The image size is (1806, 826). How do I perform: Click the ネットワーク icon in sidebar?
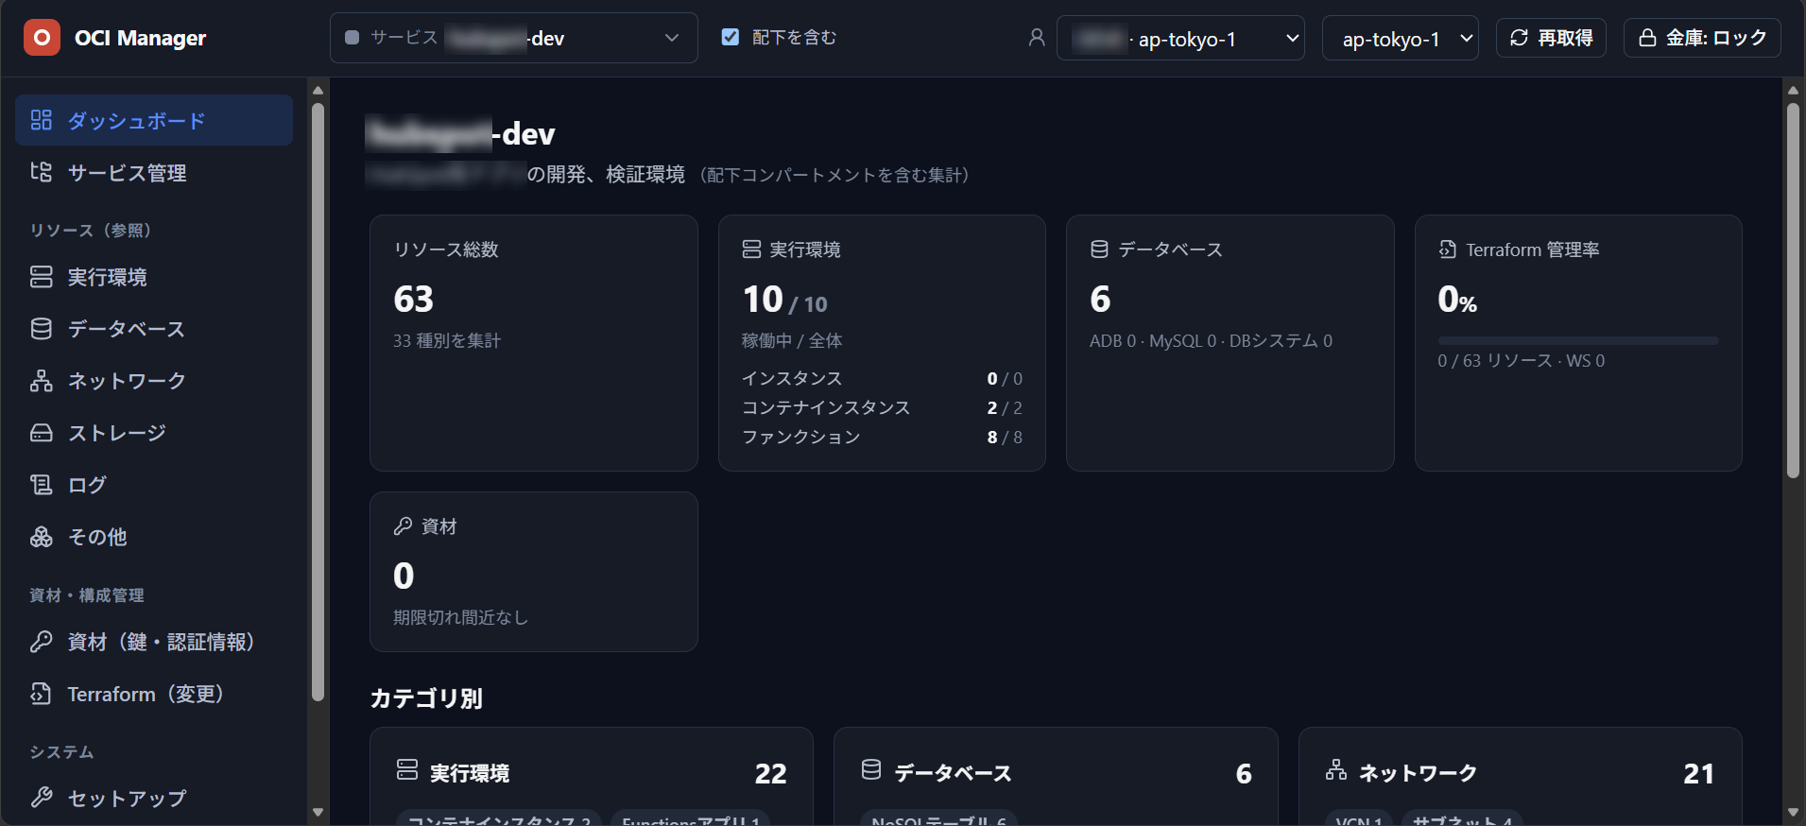pyautogui.click(x=41, y=381)
